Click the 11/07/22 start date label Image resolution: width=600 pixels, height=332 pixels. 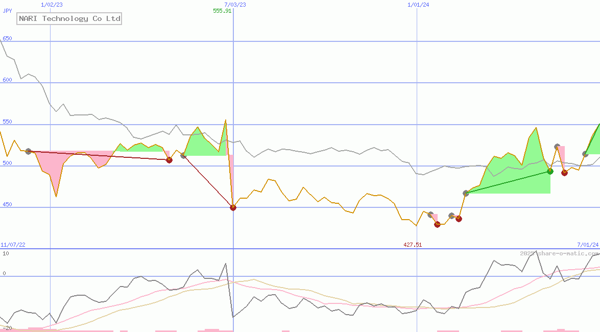tap(12, 244)
